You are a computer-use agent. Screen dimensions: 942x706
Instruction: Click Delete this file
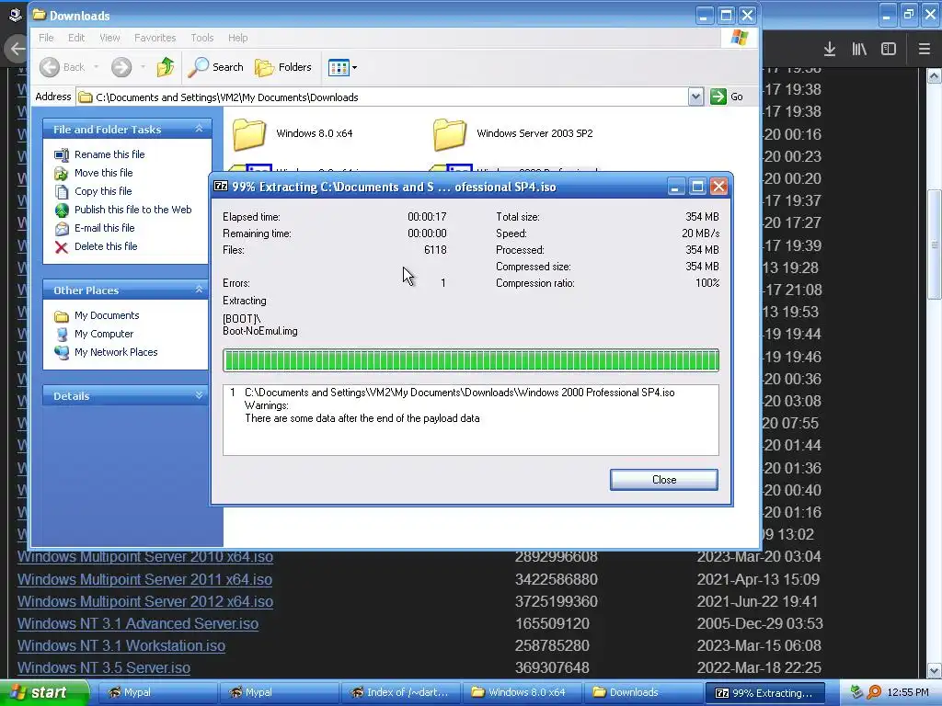tap(106, 246)
